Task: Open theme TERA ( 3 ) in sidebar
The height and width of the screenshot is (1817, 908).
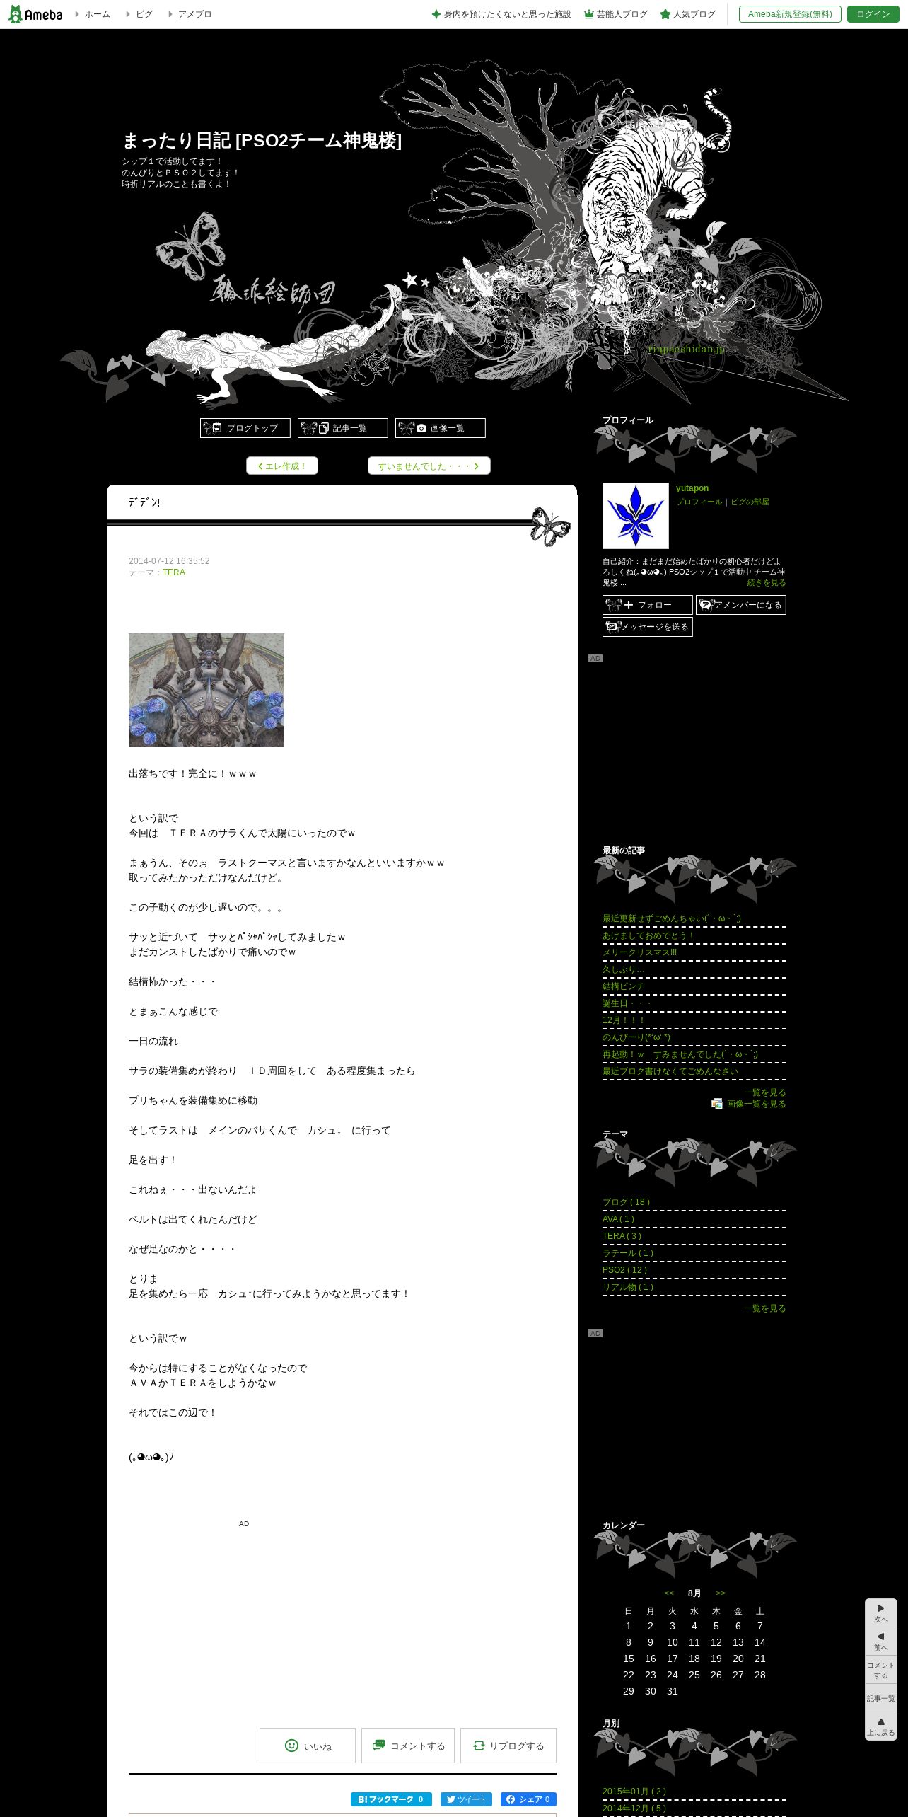Action: click(x=622, y=1236)
